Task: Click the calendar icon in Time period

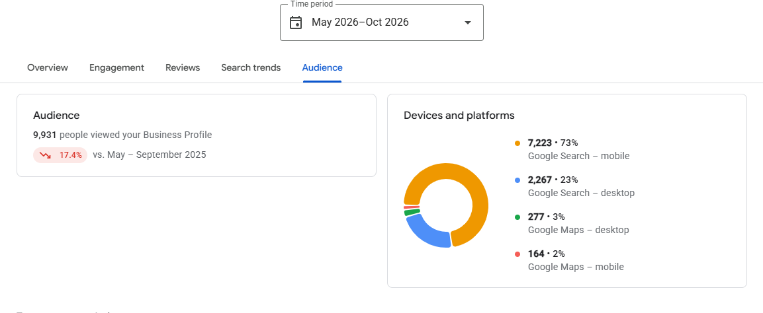Action: [x=295, y=22]
